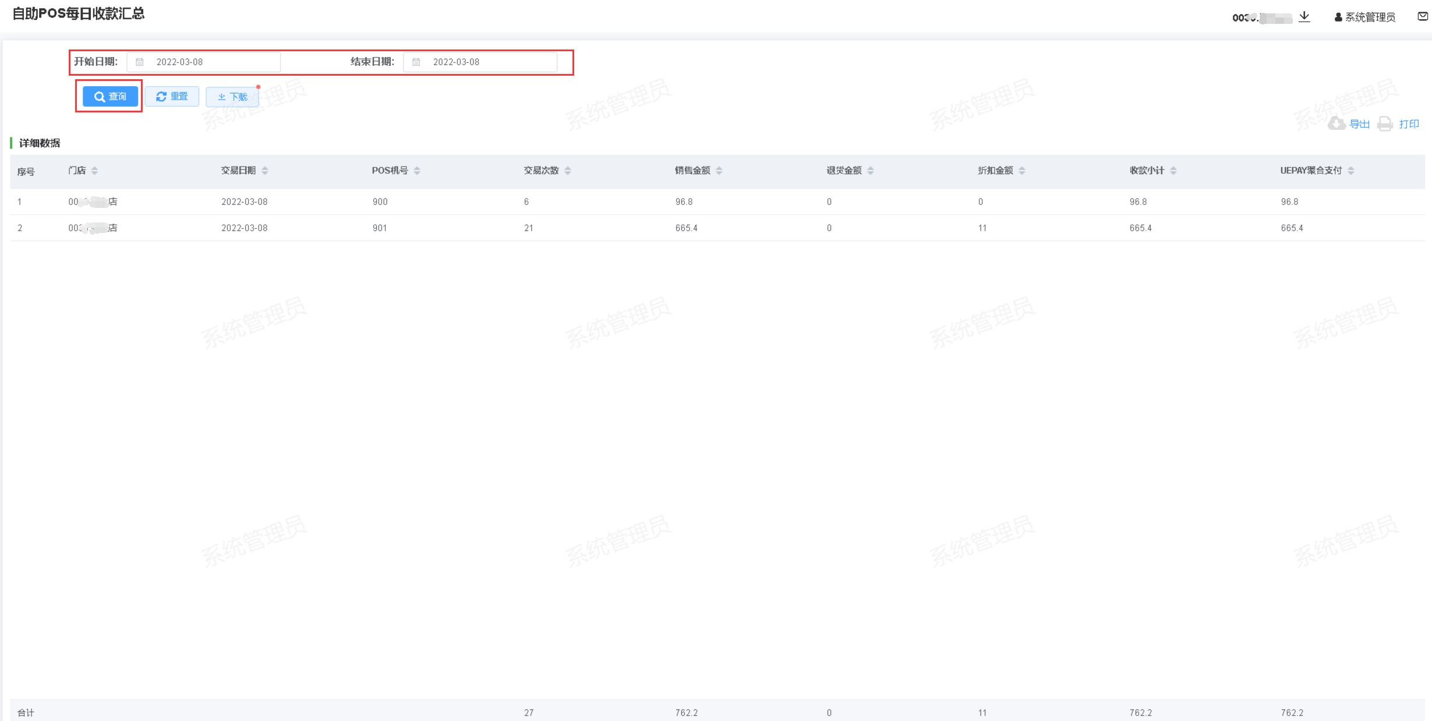Open the 结束日期 calendar icon
Image resolution: width=1432 pixels, height=721 pixels.
(x=416, y=62)
